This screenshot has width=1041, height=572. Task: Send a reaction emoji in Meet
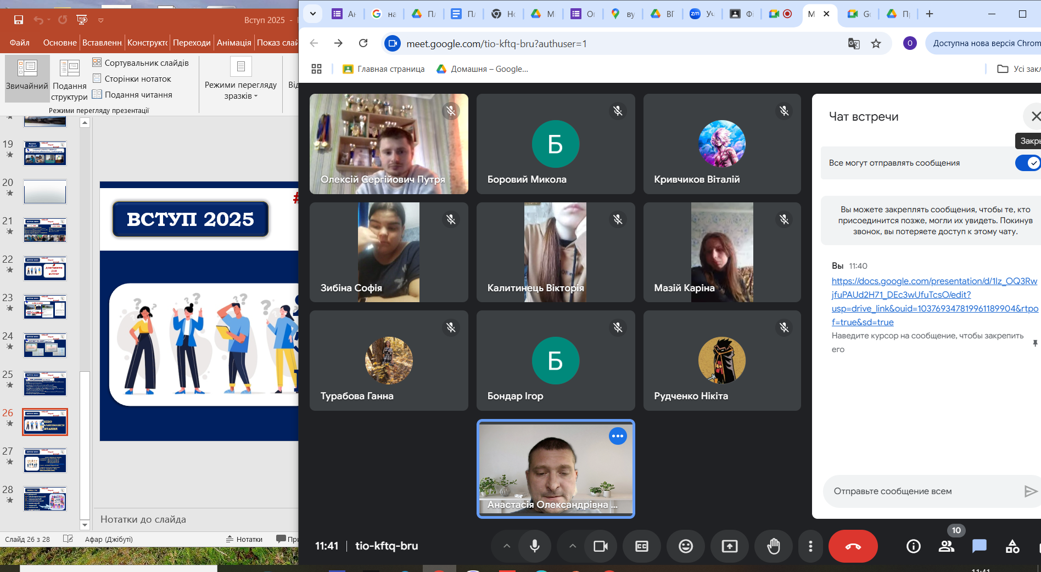coord(686,546)
